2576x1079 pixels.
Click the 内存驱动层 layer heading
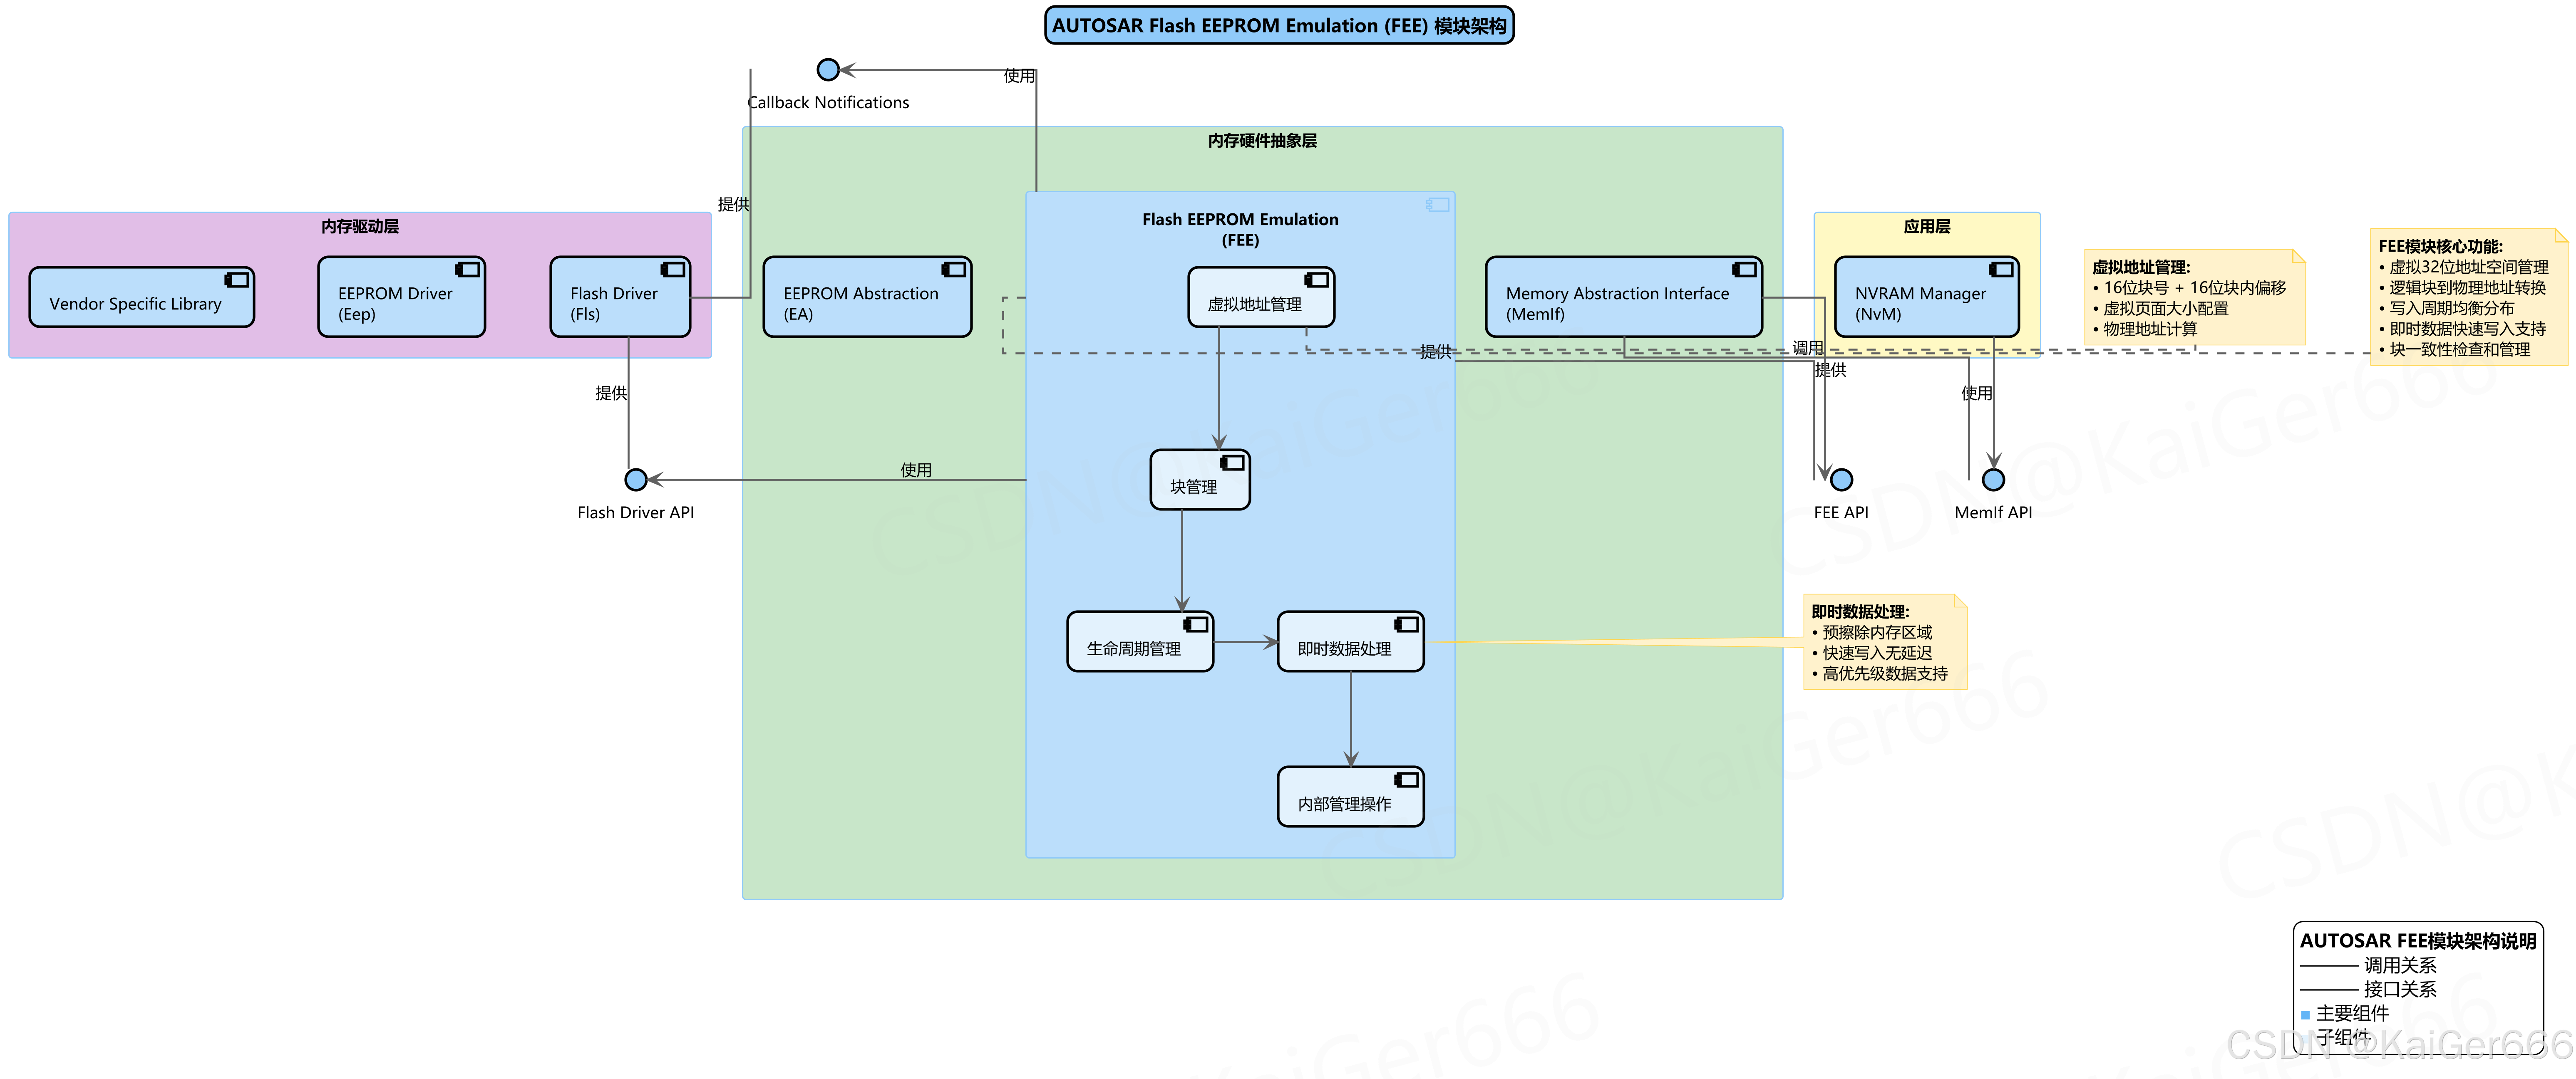(360, 227)
